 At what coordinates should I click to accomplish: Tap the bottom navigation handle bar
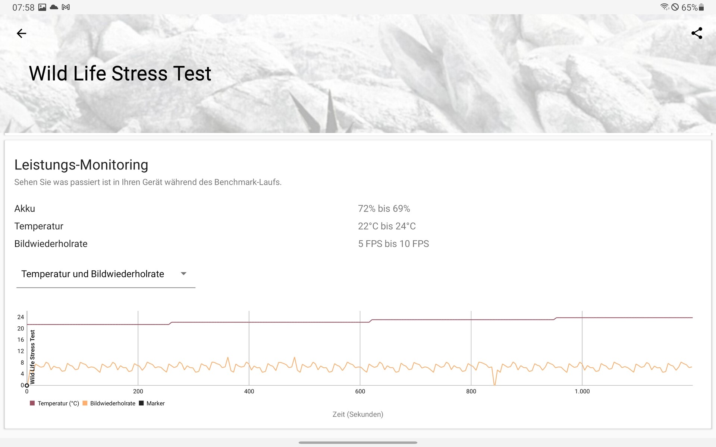358,443
